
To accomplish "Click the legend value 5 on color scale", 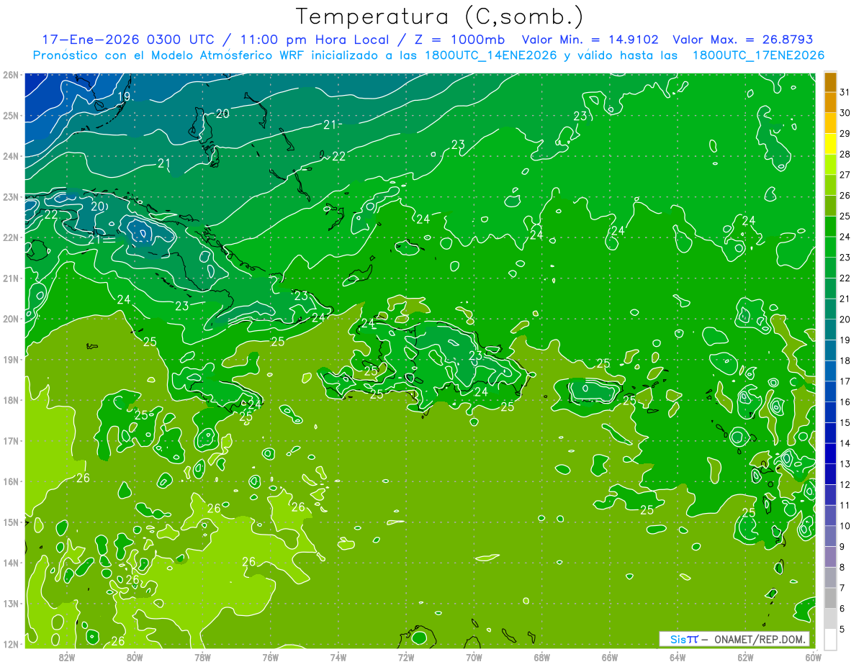I will [x=844, y=629].
